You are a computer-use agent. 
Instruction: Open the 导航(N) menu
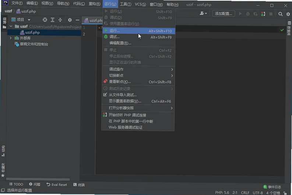click(63, 4)
